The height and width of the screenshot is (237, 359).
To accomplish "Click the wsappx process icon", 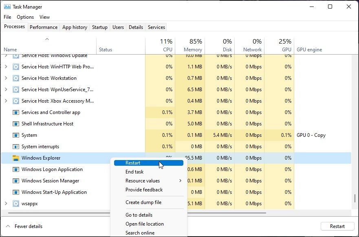I will point(15,204).
